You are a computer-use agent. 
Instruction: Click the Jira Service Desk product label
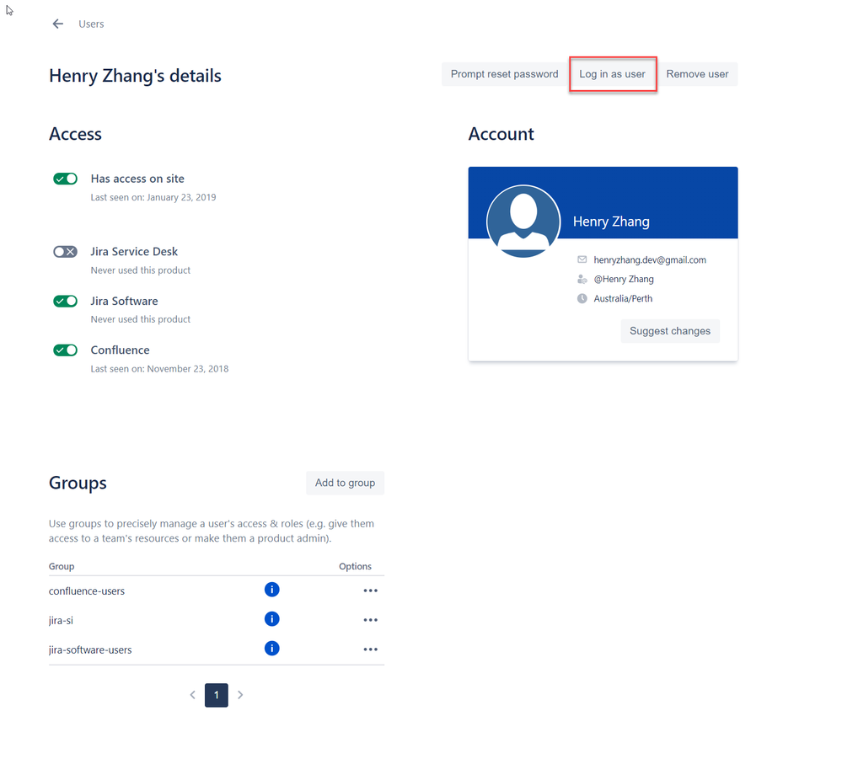[x=134, y=252]
